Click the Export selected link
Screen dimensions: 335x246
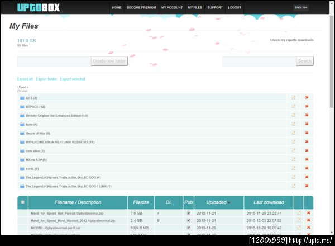tap(73, 79)
